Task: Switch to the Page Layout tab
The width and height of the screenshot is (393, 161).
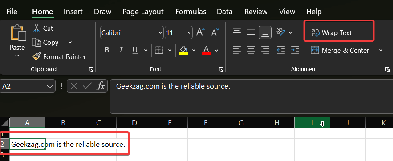Action: 143,12
